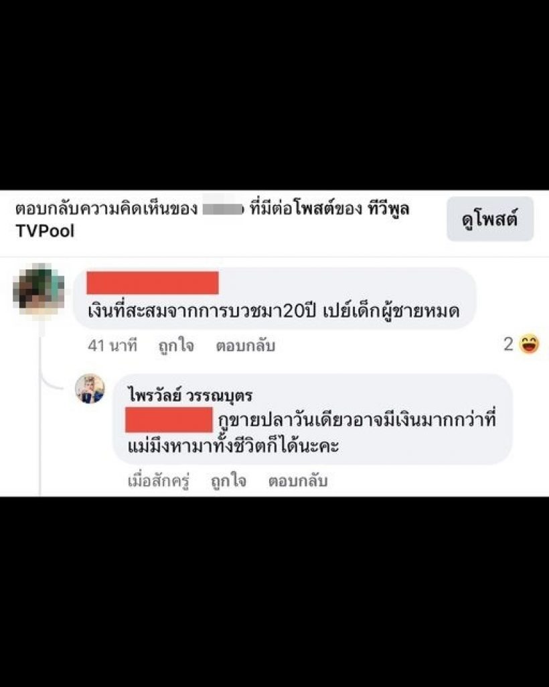Like the reply from ไพรวัลย์ via ถูกใจ
This screenshot has height=687, width=549.
(228, 481)
